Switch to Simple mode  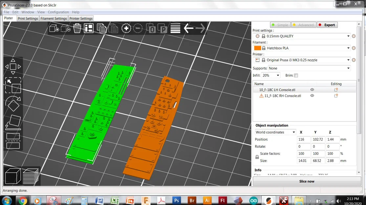click(x=280, y=25)
